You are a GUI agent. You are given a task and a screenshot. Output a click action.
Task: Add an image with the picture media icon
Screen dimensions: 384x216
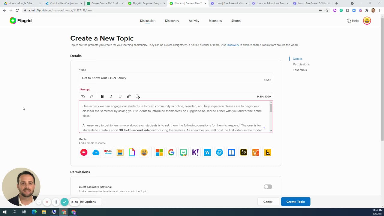pyautogui.click(x=120, y=152)
